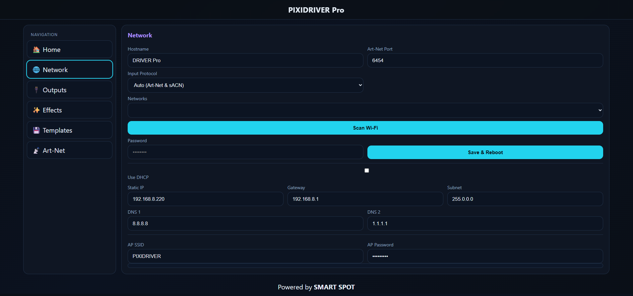Toggle the Use DHCP checkbox

[x=366, y=170]
